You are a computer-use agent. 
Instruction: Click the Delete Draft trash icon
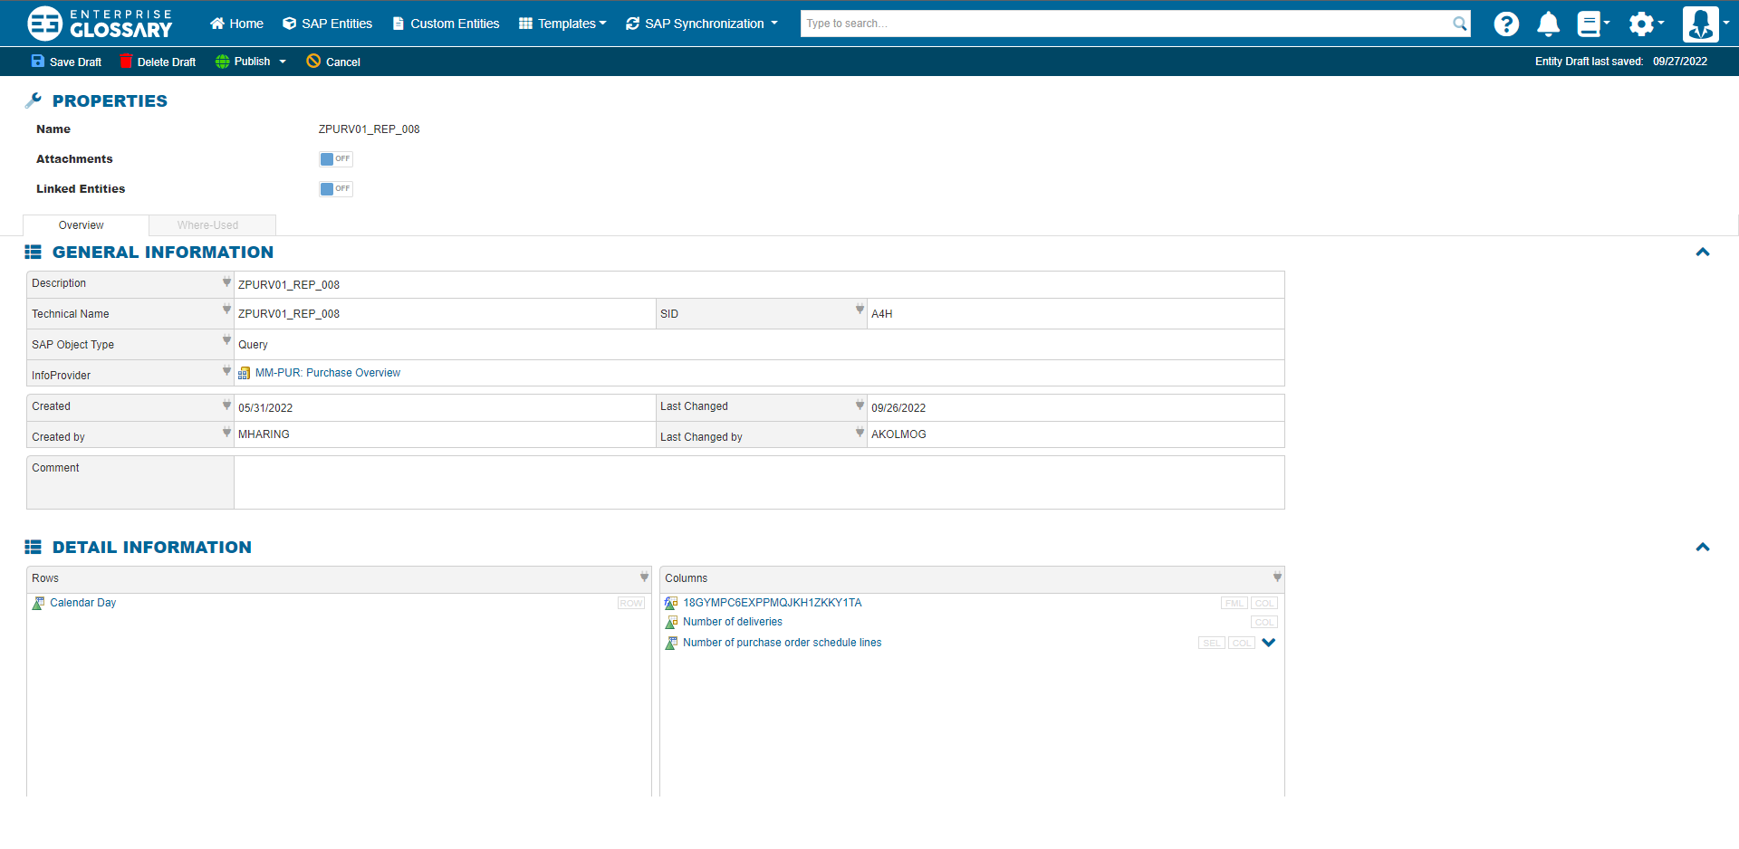pyautogui.click(x=127, y=62)
